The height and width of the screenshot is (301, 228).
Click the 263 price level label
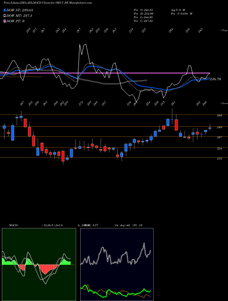pyautogui.click(x=219, y=115)
